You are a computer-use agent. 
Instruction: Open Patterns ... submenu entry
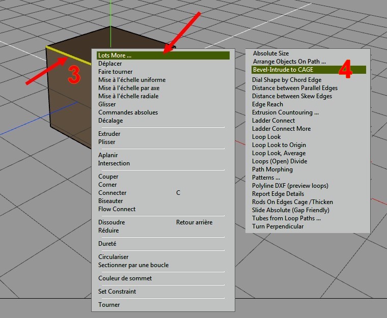click(x=266, y=178)
